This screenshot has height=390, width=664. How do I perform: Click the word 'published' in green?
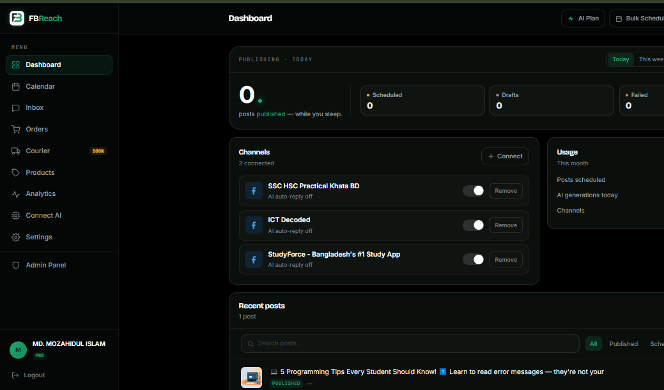coord(270,114)
